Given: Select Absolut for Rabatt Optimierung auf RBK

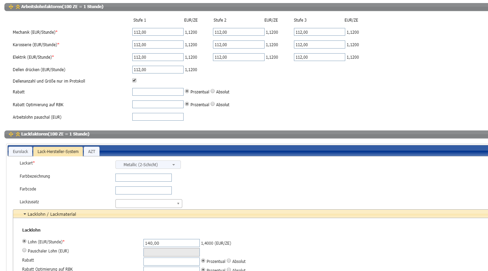Looking at the screenshot, I should pos(213,104).
